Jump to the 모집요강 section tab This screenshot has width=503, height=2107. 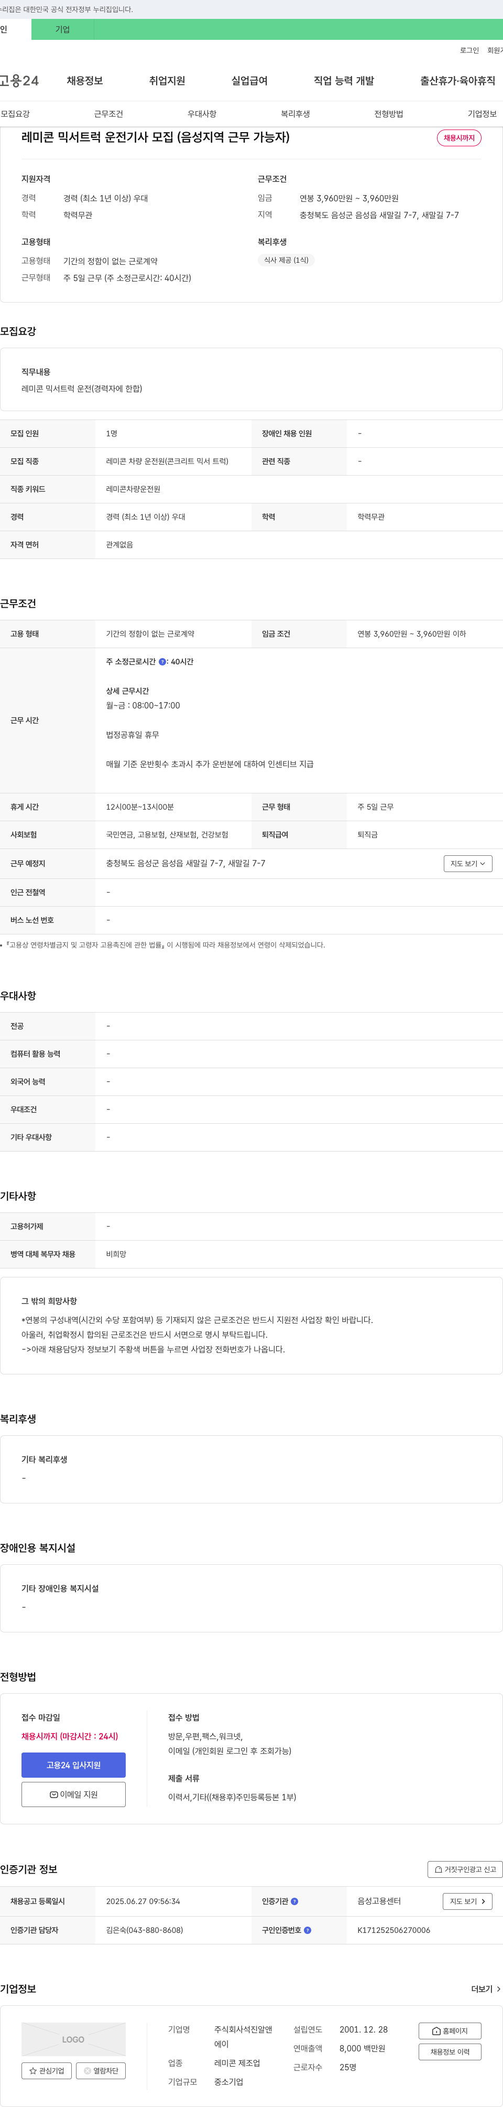tap(15, 114)
